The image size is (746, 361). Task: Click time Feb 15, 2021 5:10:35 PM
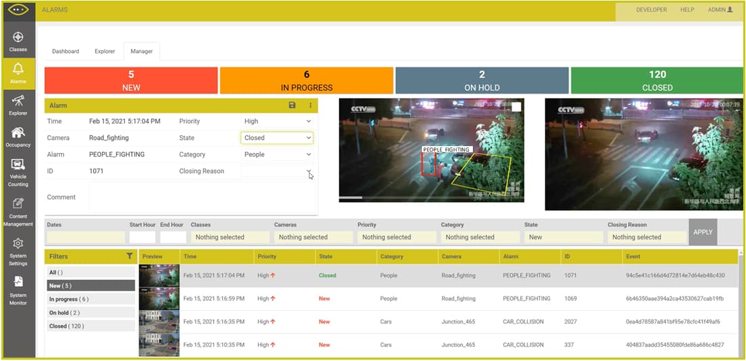pos(214,345)
